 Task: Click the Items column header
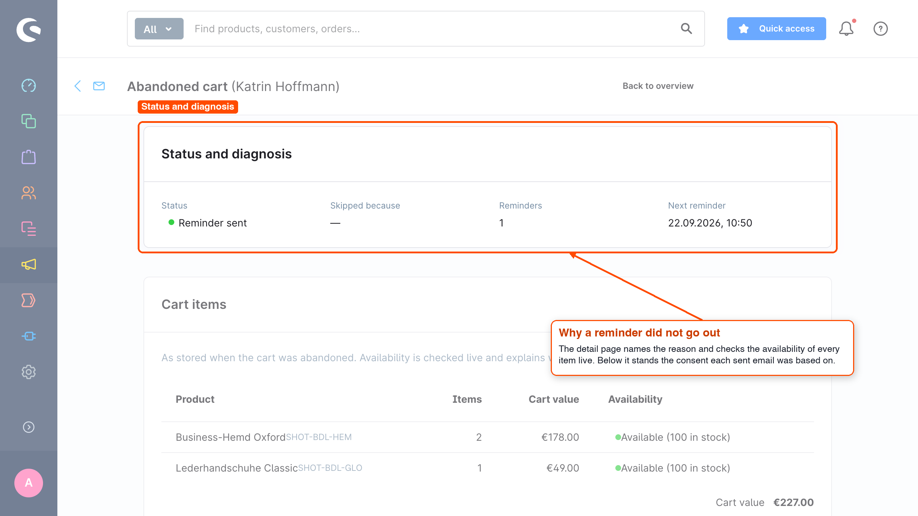467,399
